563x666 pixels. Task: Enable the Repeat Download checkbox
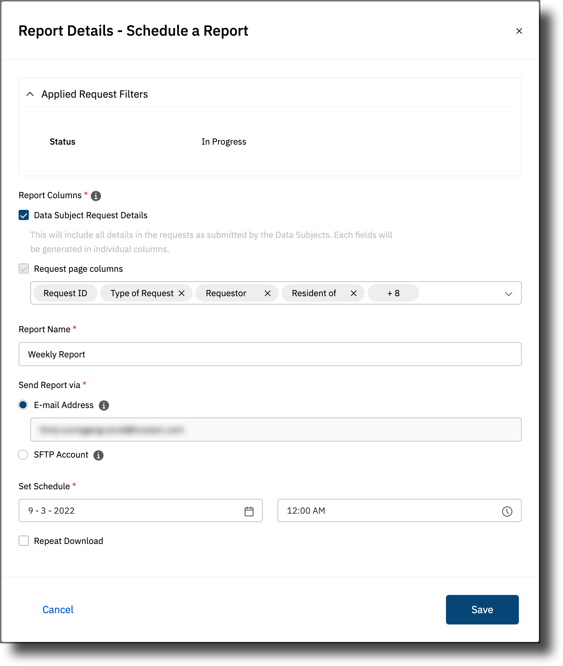click(24, 541)
